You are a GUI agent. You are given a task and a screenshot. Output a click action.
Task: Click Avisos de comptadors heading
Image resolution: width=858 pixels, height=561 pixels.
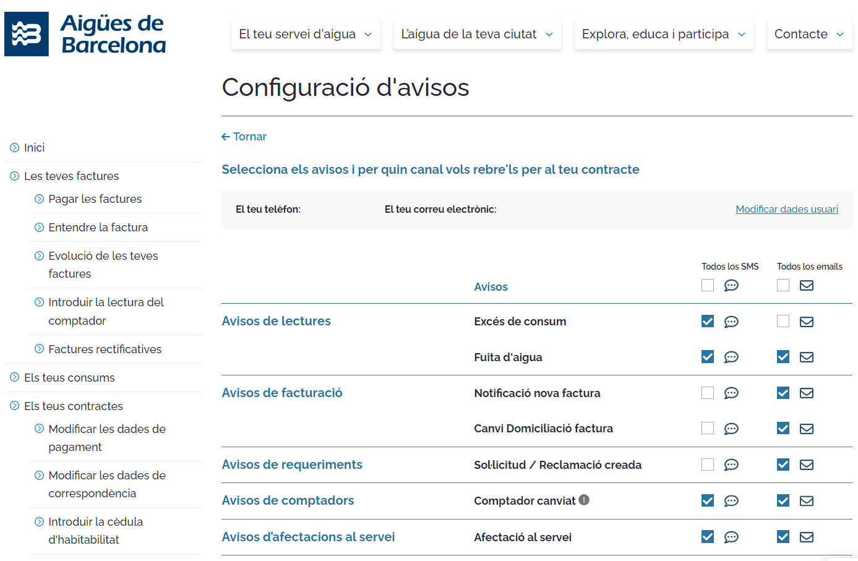tap(288, 500)
